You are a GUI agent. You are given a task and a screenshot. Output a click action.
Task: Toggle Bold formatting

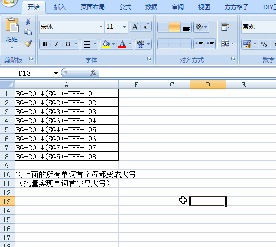[x=45, y=44]
